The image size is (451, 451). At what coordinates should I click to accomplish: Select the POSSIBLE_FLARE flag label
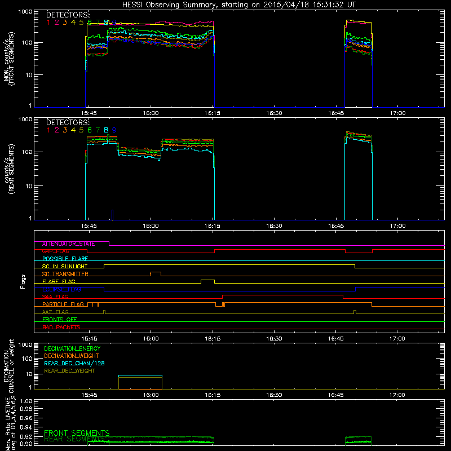65,259
